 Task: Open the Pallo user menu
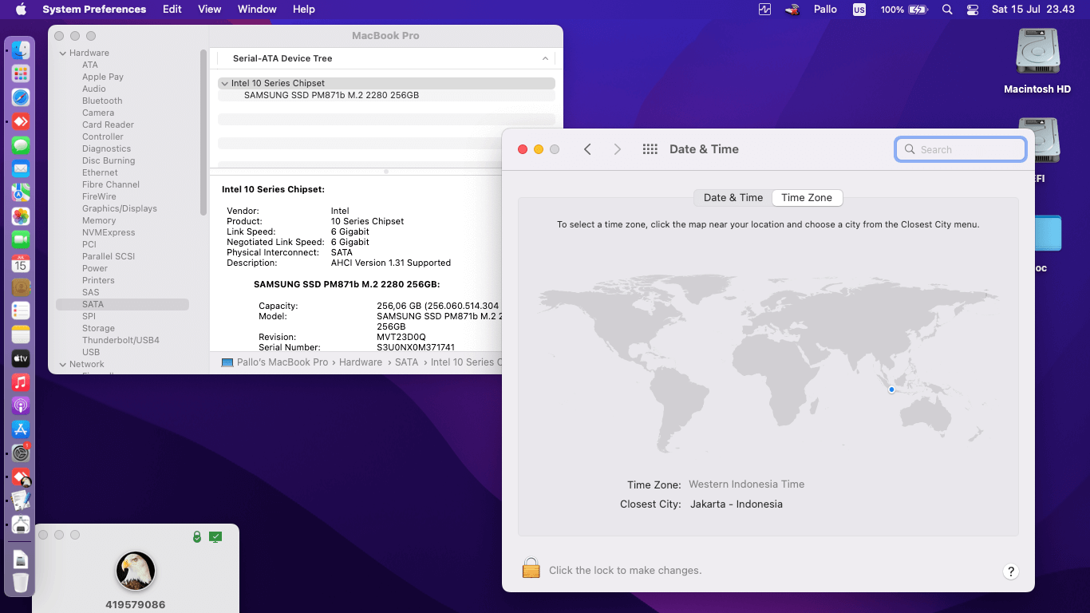(825, 10)
